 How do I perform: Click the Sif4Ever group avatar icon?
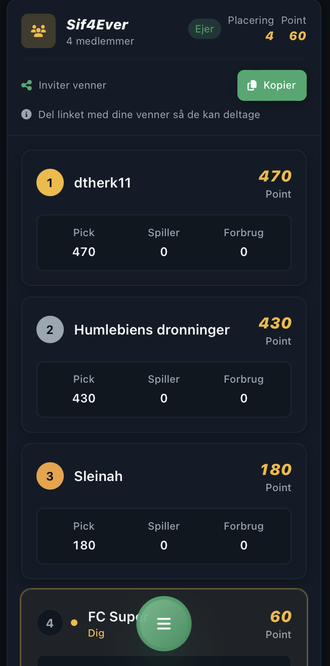click(x=38, y=31)
